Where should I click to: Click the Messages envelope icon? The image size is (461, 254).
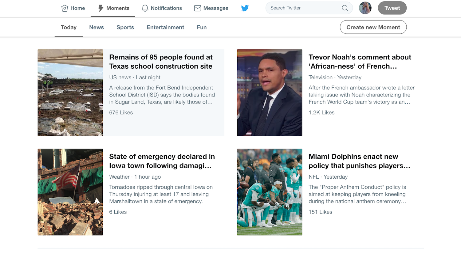198,8
